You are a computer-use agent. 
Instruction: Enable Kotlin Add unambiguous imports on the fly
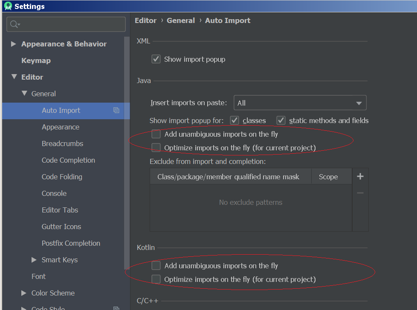coord(156,265)
